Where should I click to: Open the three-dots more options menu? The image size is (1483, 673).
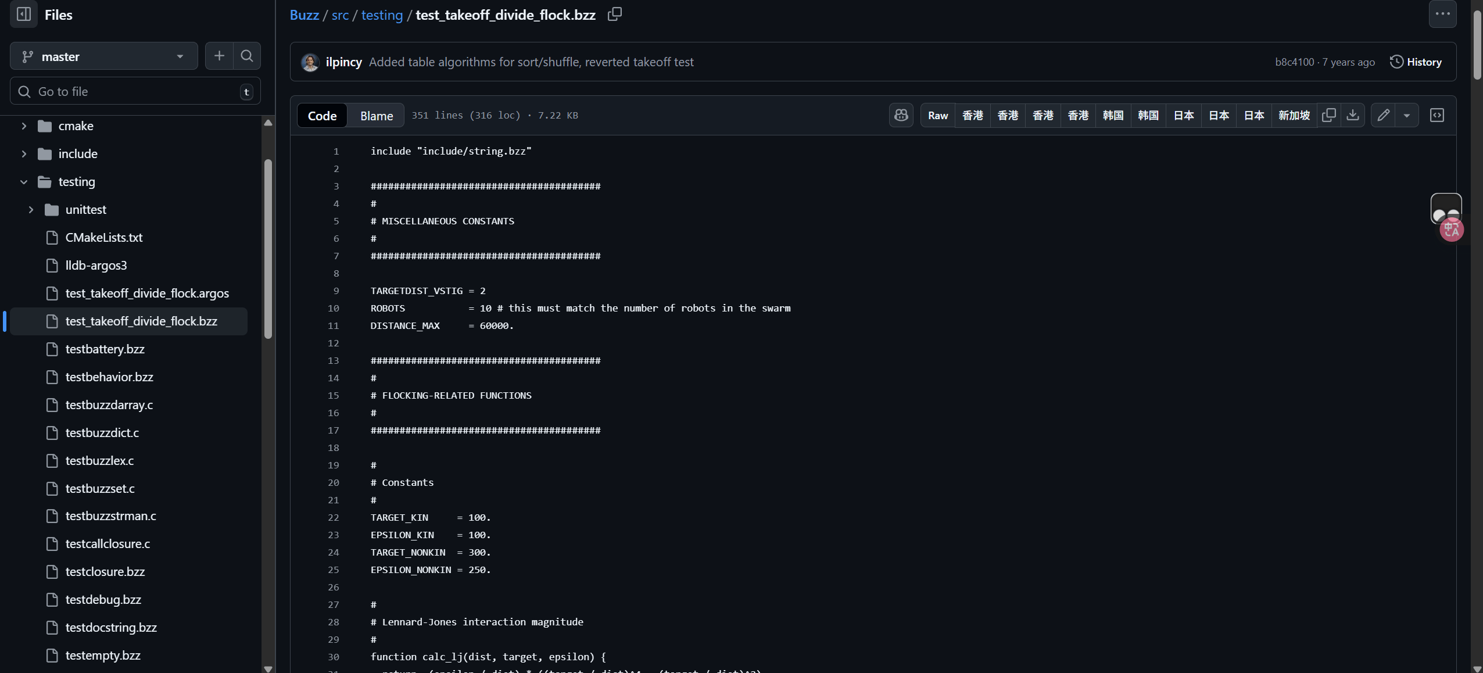click(1442, 15)
